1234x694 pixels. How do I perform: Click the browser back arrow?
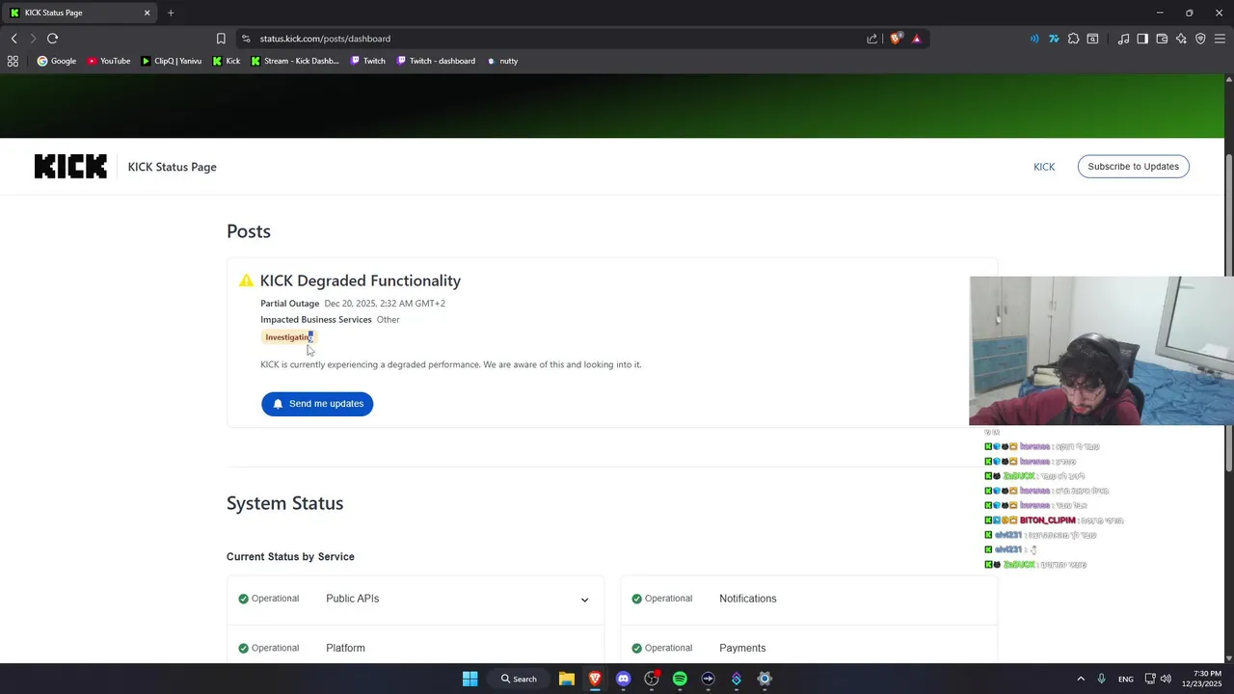coord(13,39)
